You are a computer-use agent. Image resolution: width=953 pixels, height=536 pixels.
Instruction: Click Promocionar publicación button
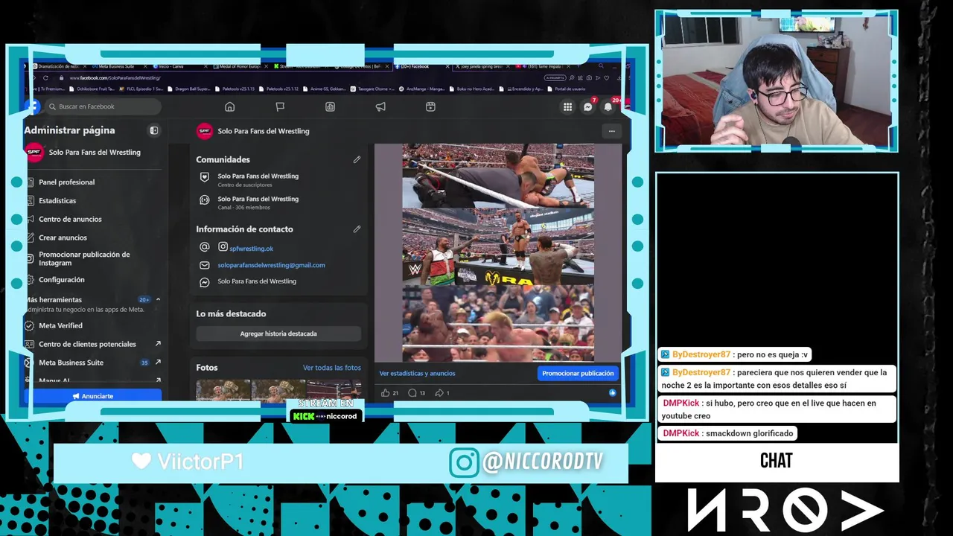(578, 373)
